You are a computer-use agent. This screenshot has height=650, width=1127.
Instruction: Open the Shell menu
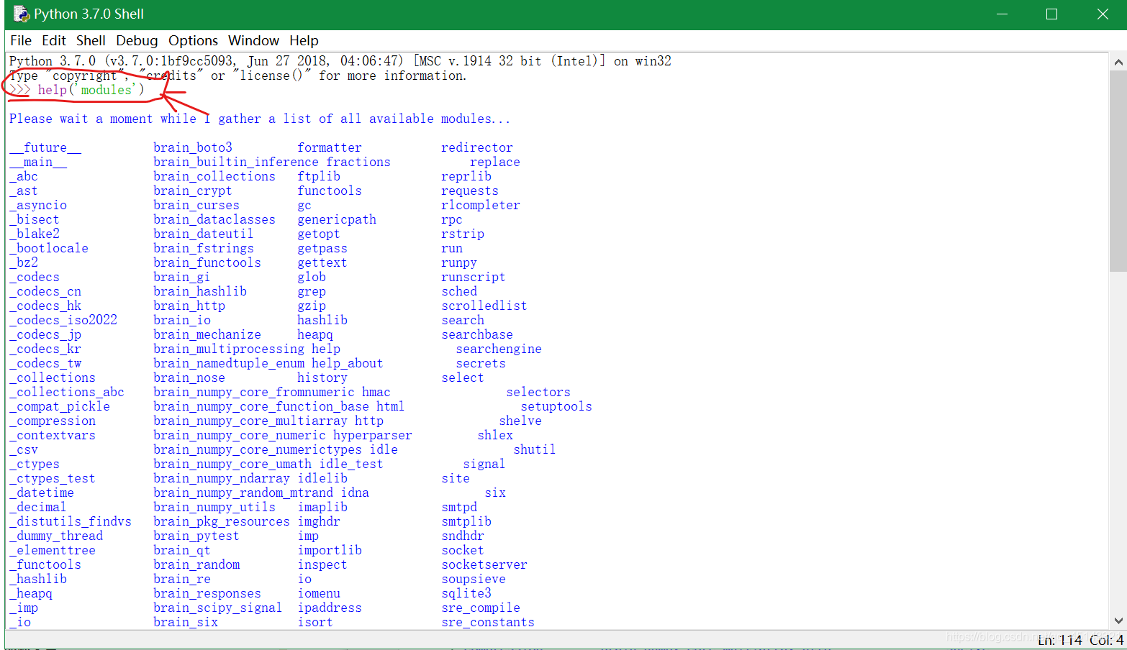[x=91, y=40]
